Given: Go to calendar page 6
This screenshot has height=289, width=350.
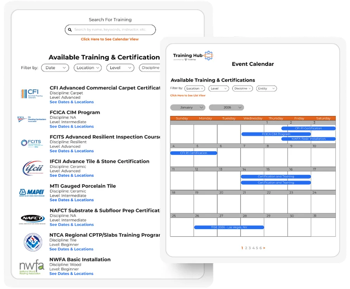Looking at the screenshot, I should 260,248.
